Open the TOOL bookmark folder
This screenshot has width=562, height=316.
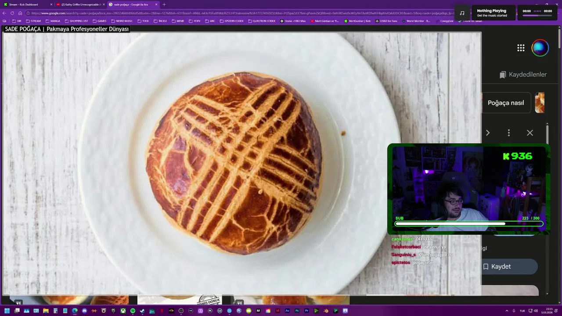(143, 21)
